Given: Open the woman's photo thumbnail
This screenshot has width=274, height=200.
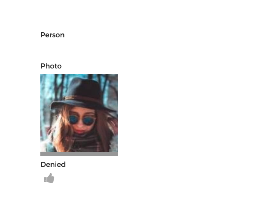Looking at the screenshot, I should (79, 113).
